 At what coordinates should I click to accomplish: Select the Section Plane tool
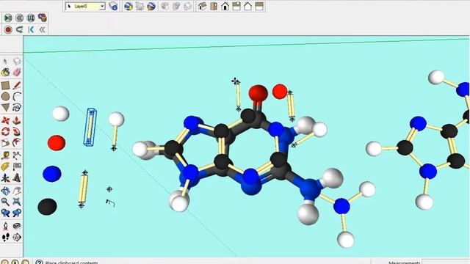tap(17, 238)
